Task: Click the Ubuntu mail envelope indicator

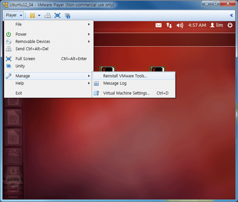Action: [x=158, y=25]
